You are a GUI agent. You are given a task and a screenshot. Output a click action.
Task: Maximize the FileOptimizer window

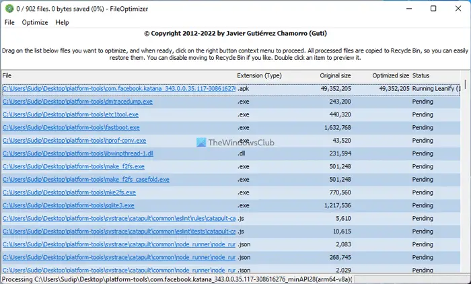[x=433, y=9]
